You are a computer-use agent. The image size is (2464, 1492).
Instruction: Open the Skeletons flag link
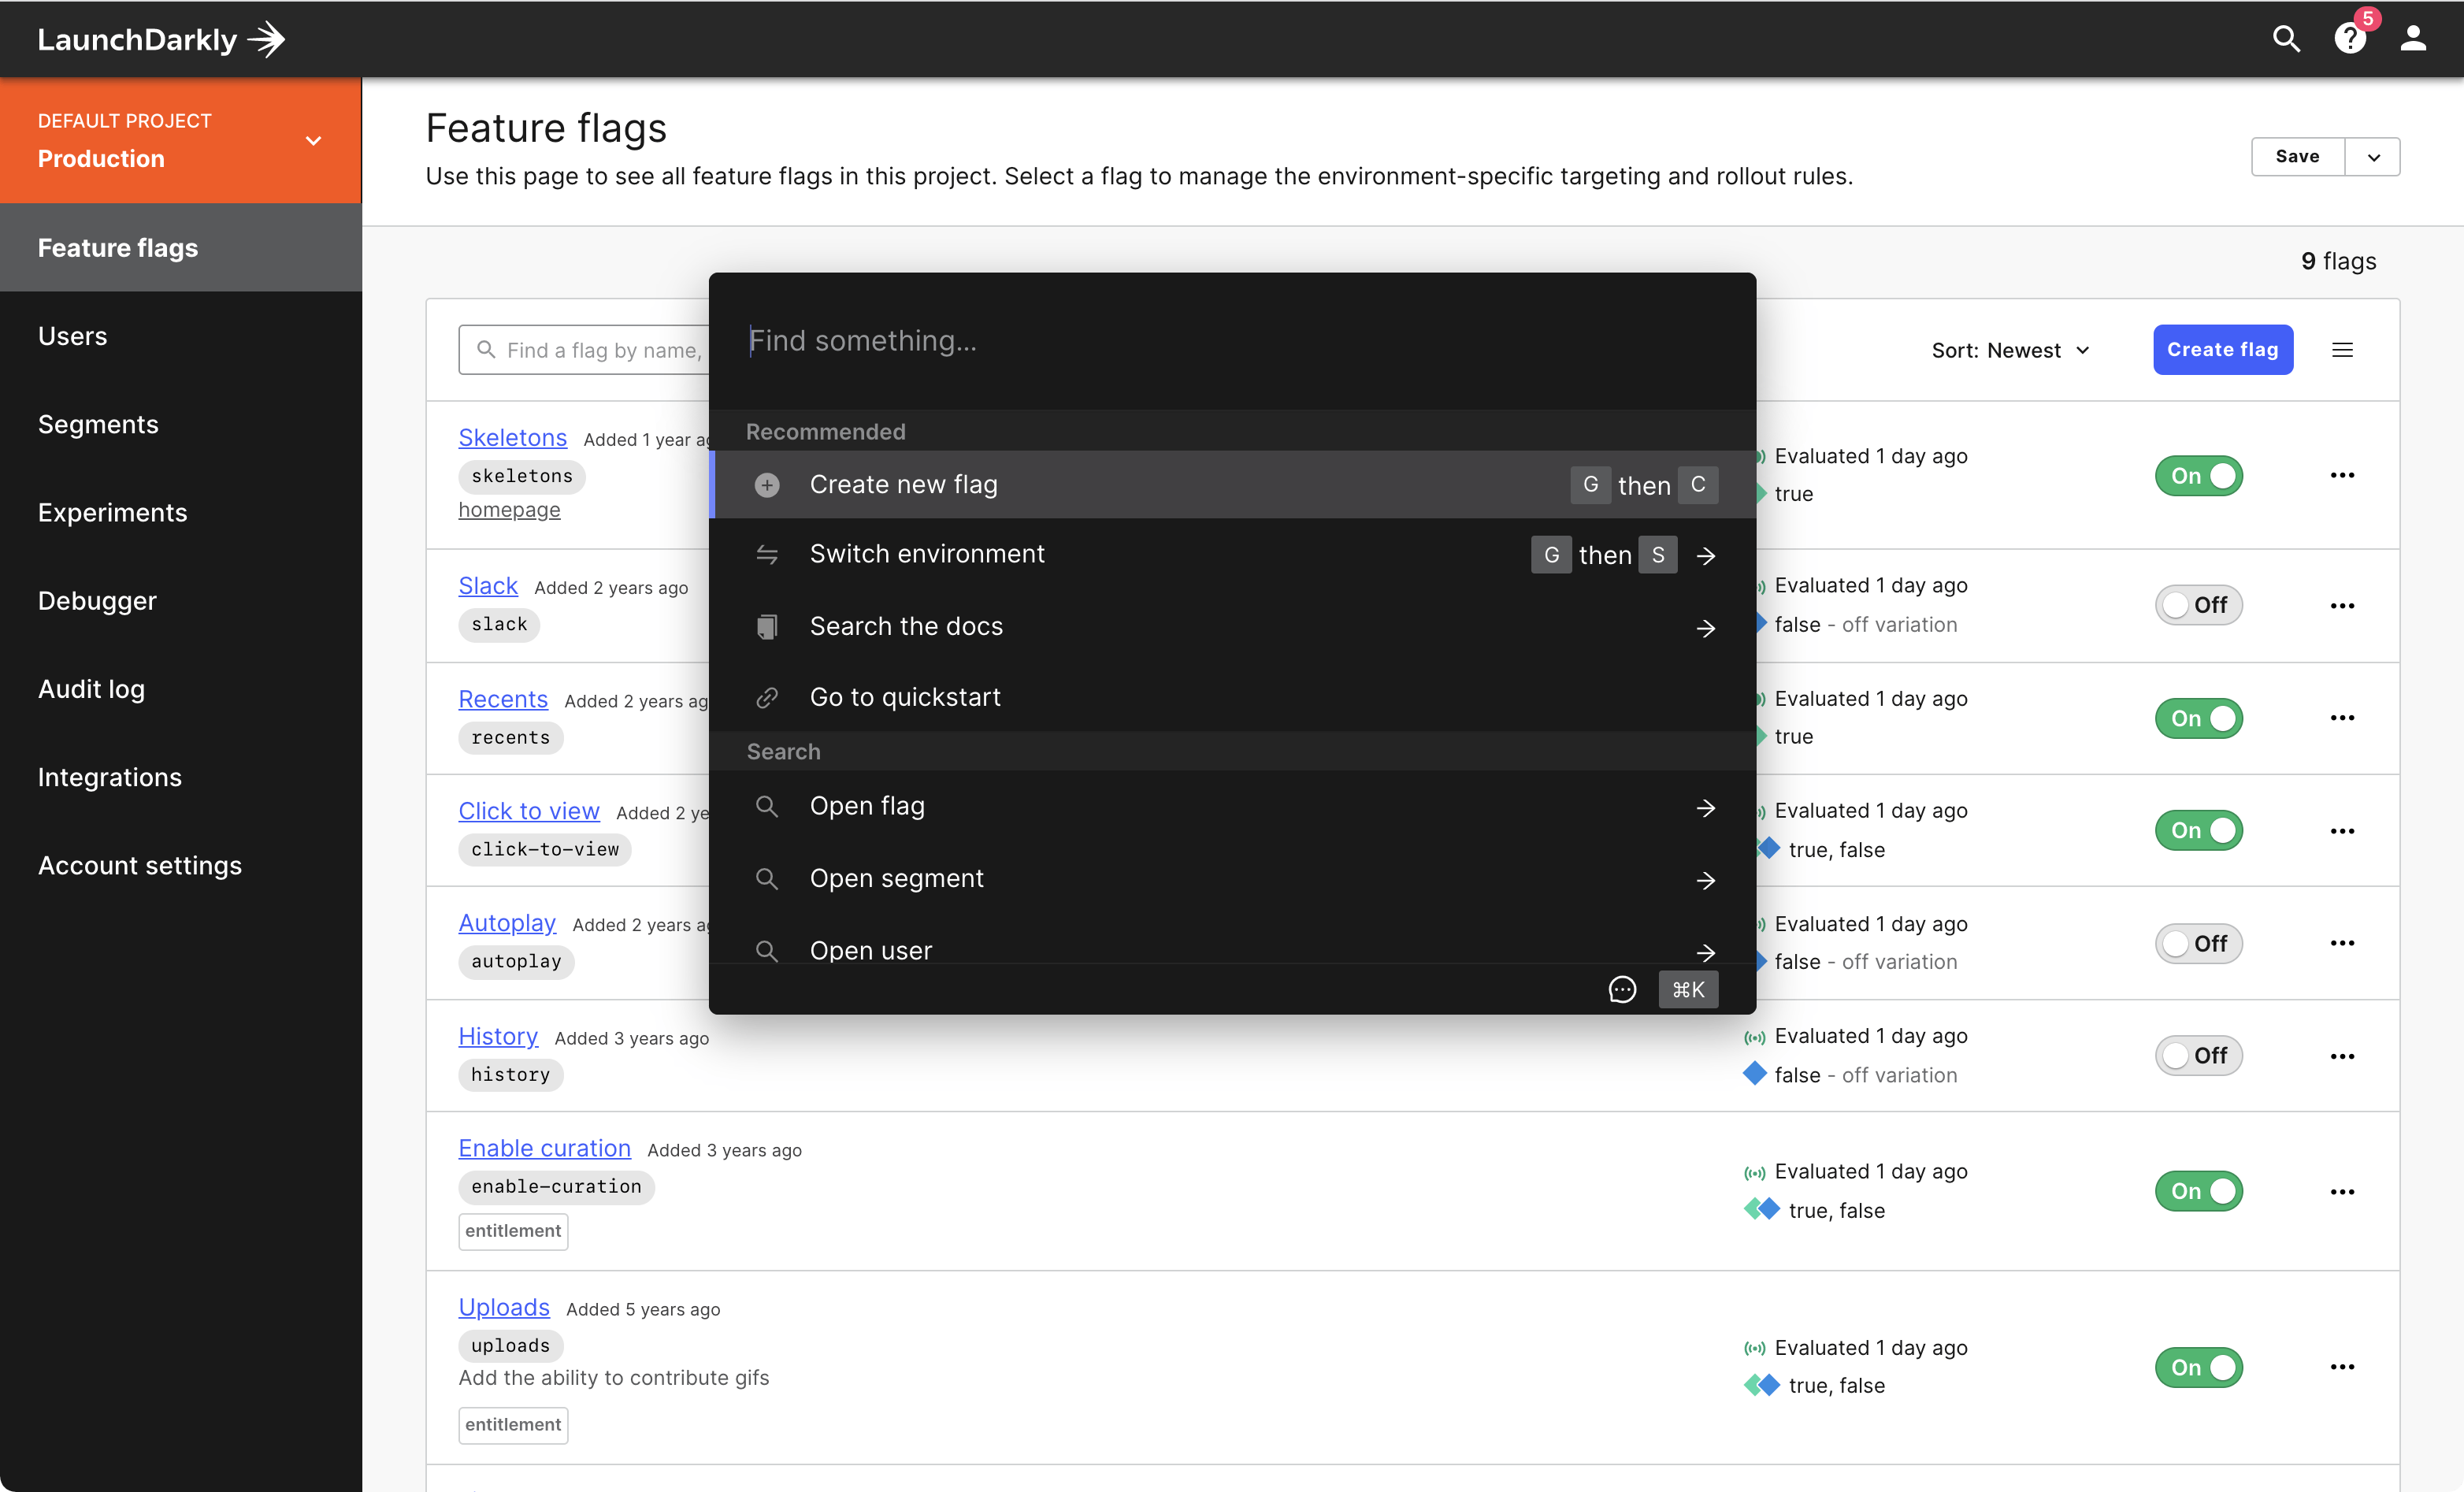tap(512, 437)
